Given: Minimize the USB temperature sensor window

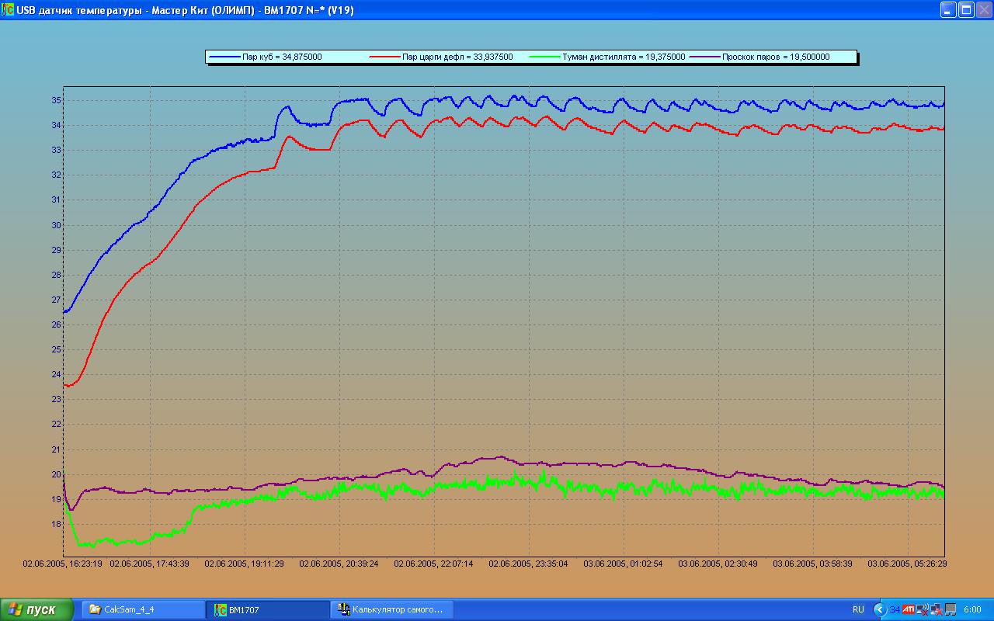Looking at the screenshot, I should pyautogui.click(x=948, y=9).
